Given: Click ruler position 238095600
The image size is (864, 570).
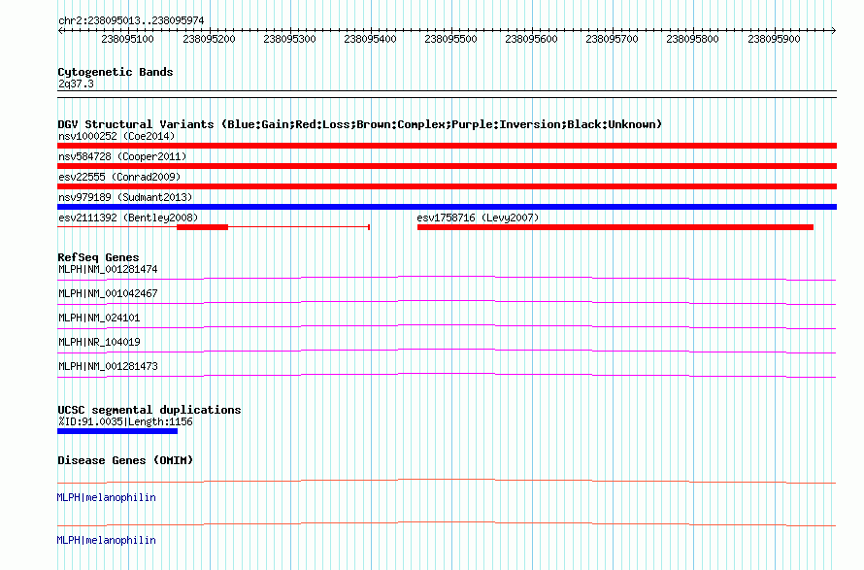Looking at the screenshot, I should point(531,39).
